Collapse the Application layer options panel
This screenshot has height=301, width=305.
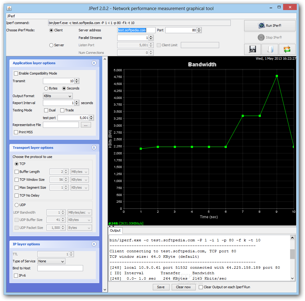click(x=94, y=63)
